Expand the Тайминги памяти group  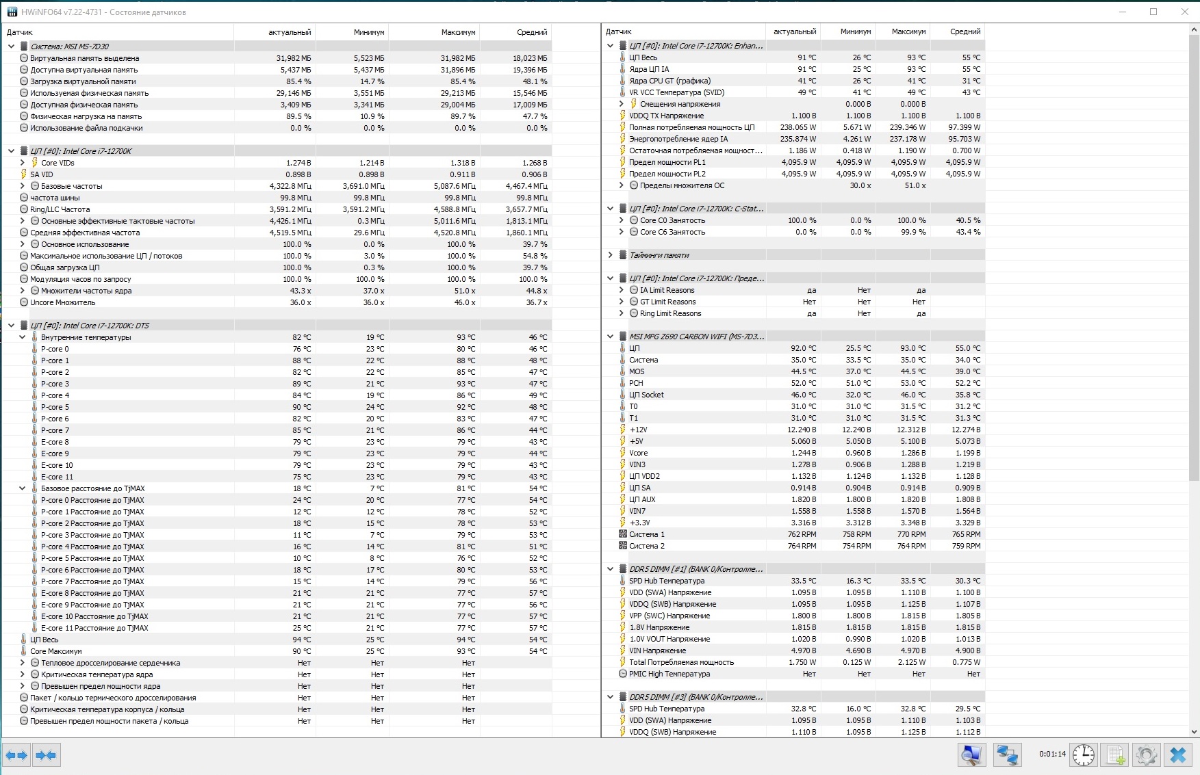(x=610, y=255)
